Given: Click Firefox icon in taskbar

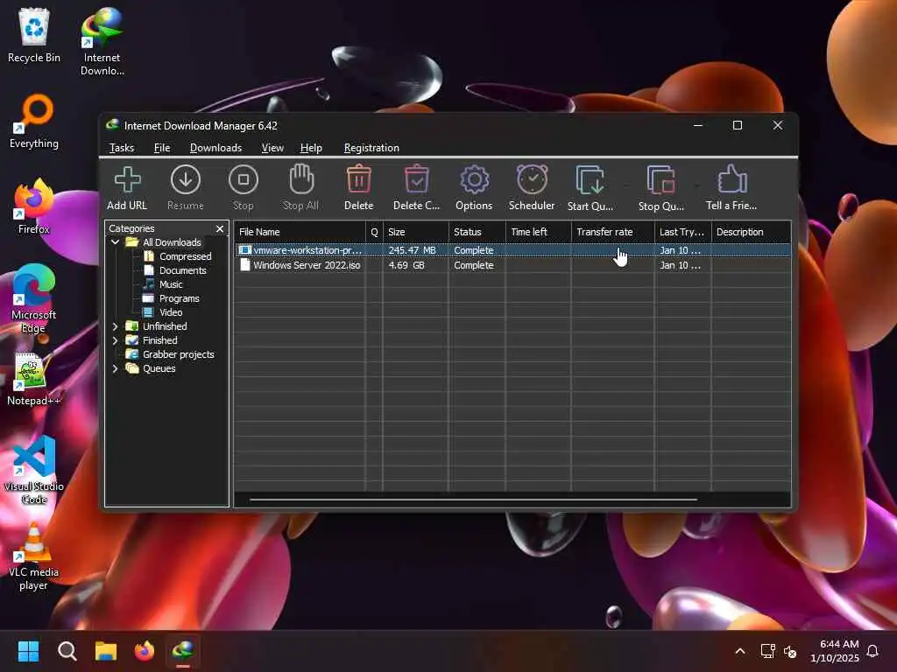Looking at the screenshot, I should point(145,651).
